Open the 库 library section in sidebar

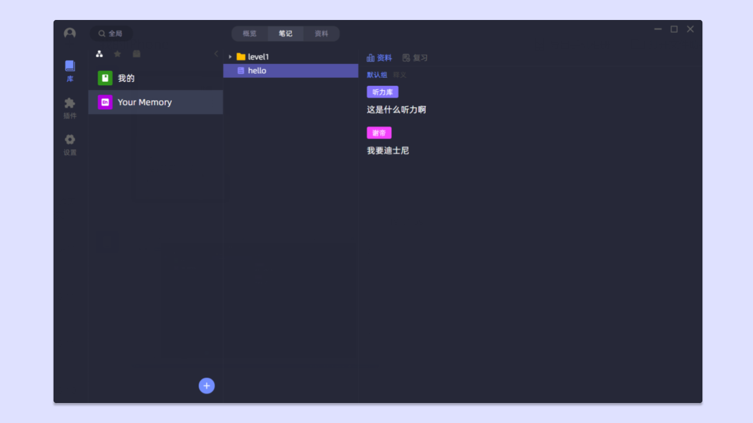pyautogui.click(x=70, y=70)
